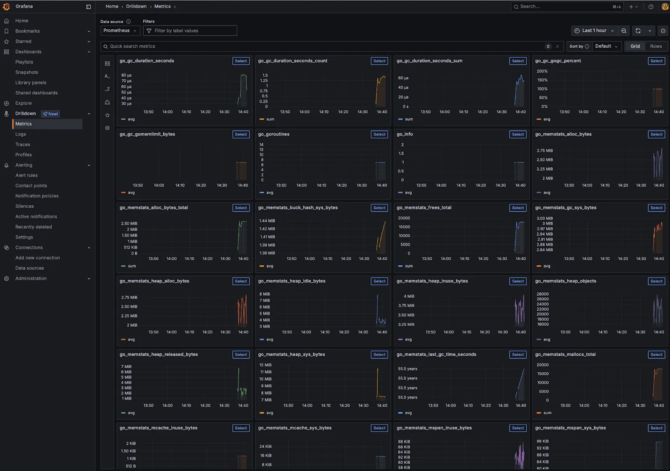Select the go_goroutines metric
Image resolution: width=670 pixels, height=471 pixels.
pyautogui.click(x=379, y=134)
